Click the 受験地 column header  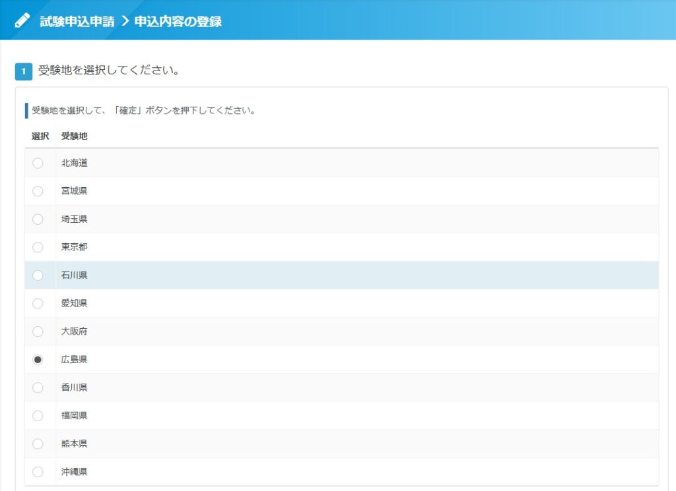click(74, 136)
